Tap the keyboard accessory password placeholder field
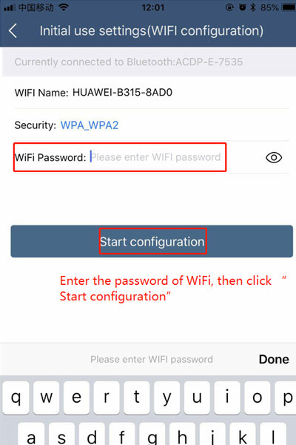The width and height of the screenshot is (296, 445). 152,359
